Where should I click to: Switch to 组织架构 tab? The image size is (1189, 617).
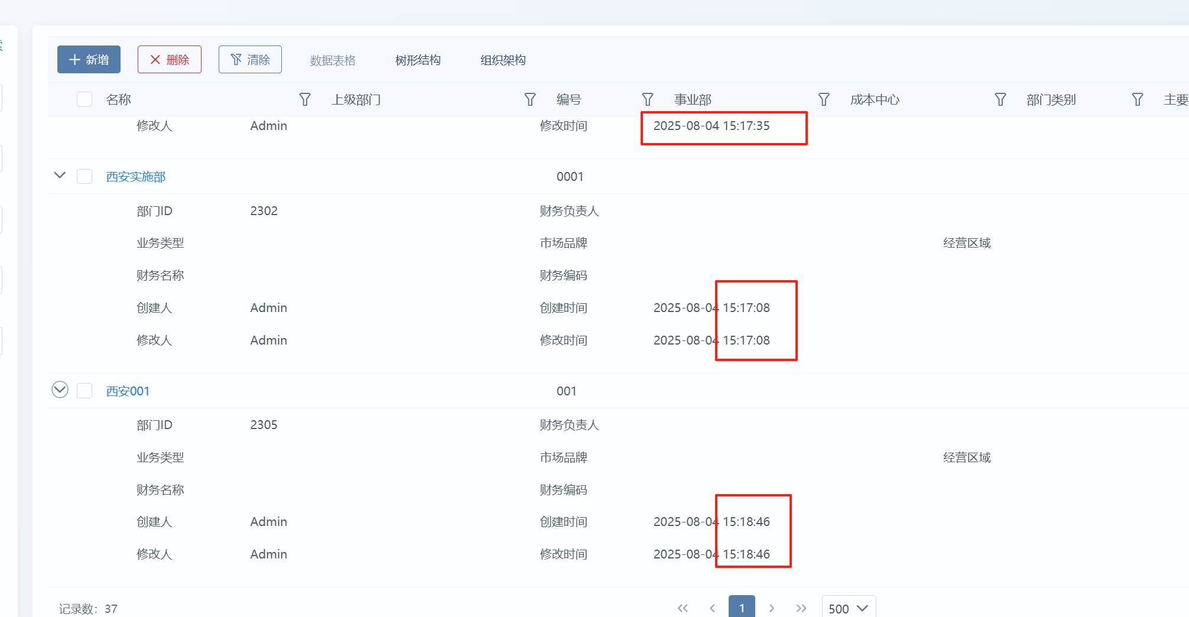click(503, 60)
